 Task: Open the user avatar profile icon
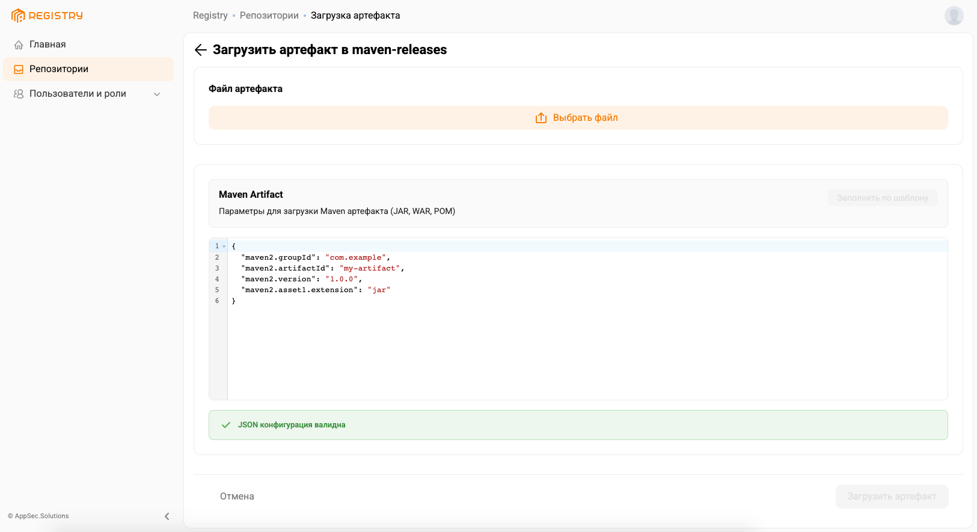[954, 16]
